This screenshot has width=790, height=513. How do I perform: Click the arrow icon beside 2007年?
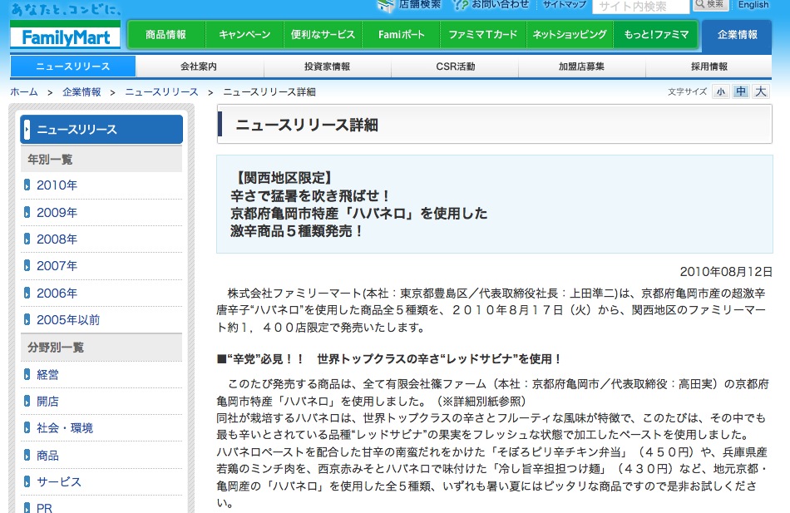[x=27, y=266]
